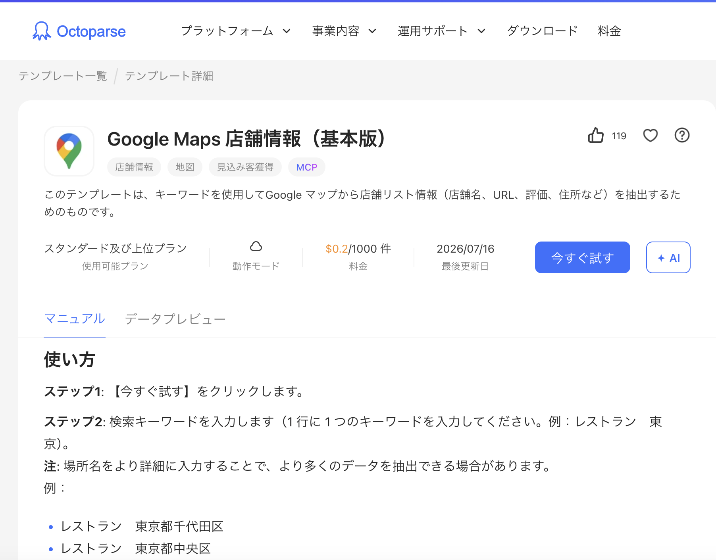Click the スタンダード及び上位プラン text
Screen dimensions: 716x560
[115, 248]
